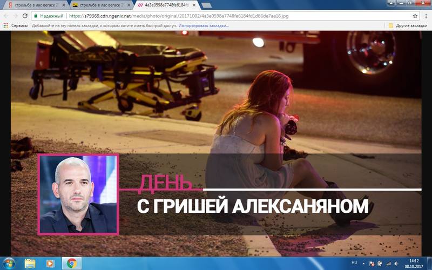Screen dimensions: 432x270
Task: Click the volume speaker tray icon
Action: (x=396, y=264)
